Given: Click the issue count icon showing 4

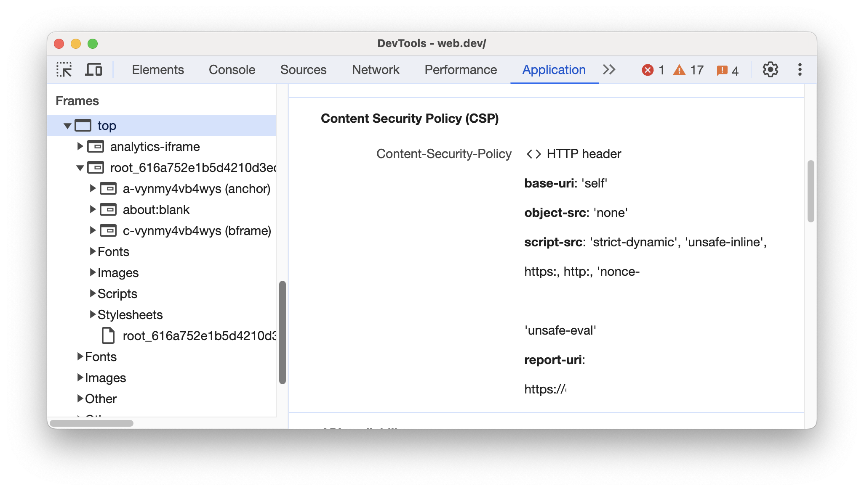Looking at the screenshot, I should click(731, 69).
